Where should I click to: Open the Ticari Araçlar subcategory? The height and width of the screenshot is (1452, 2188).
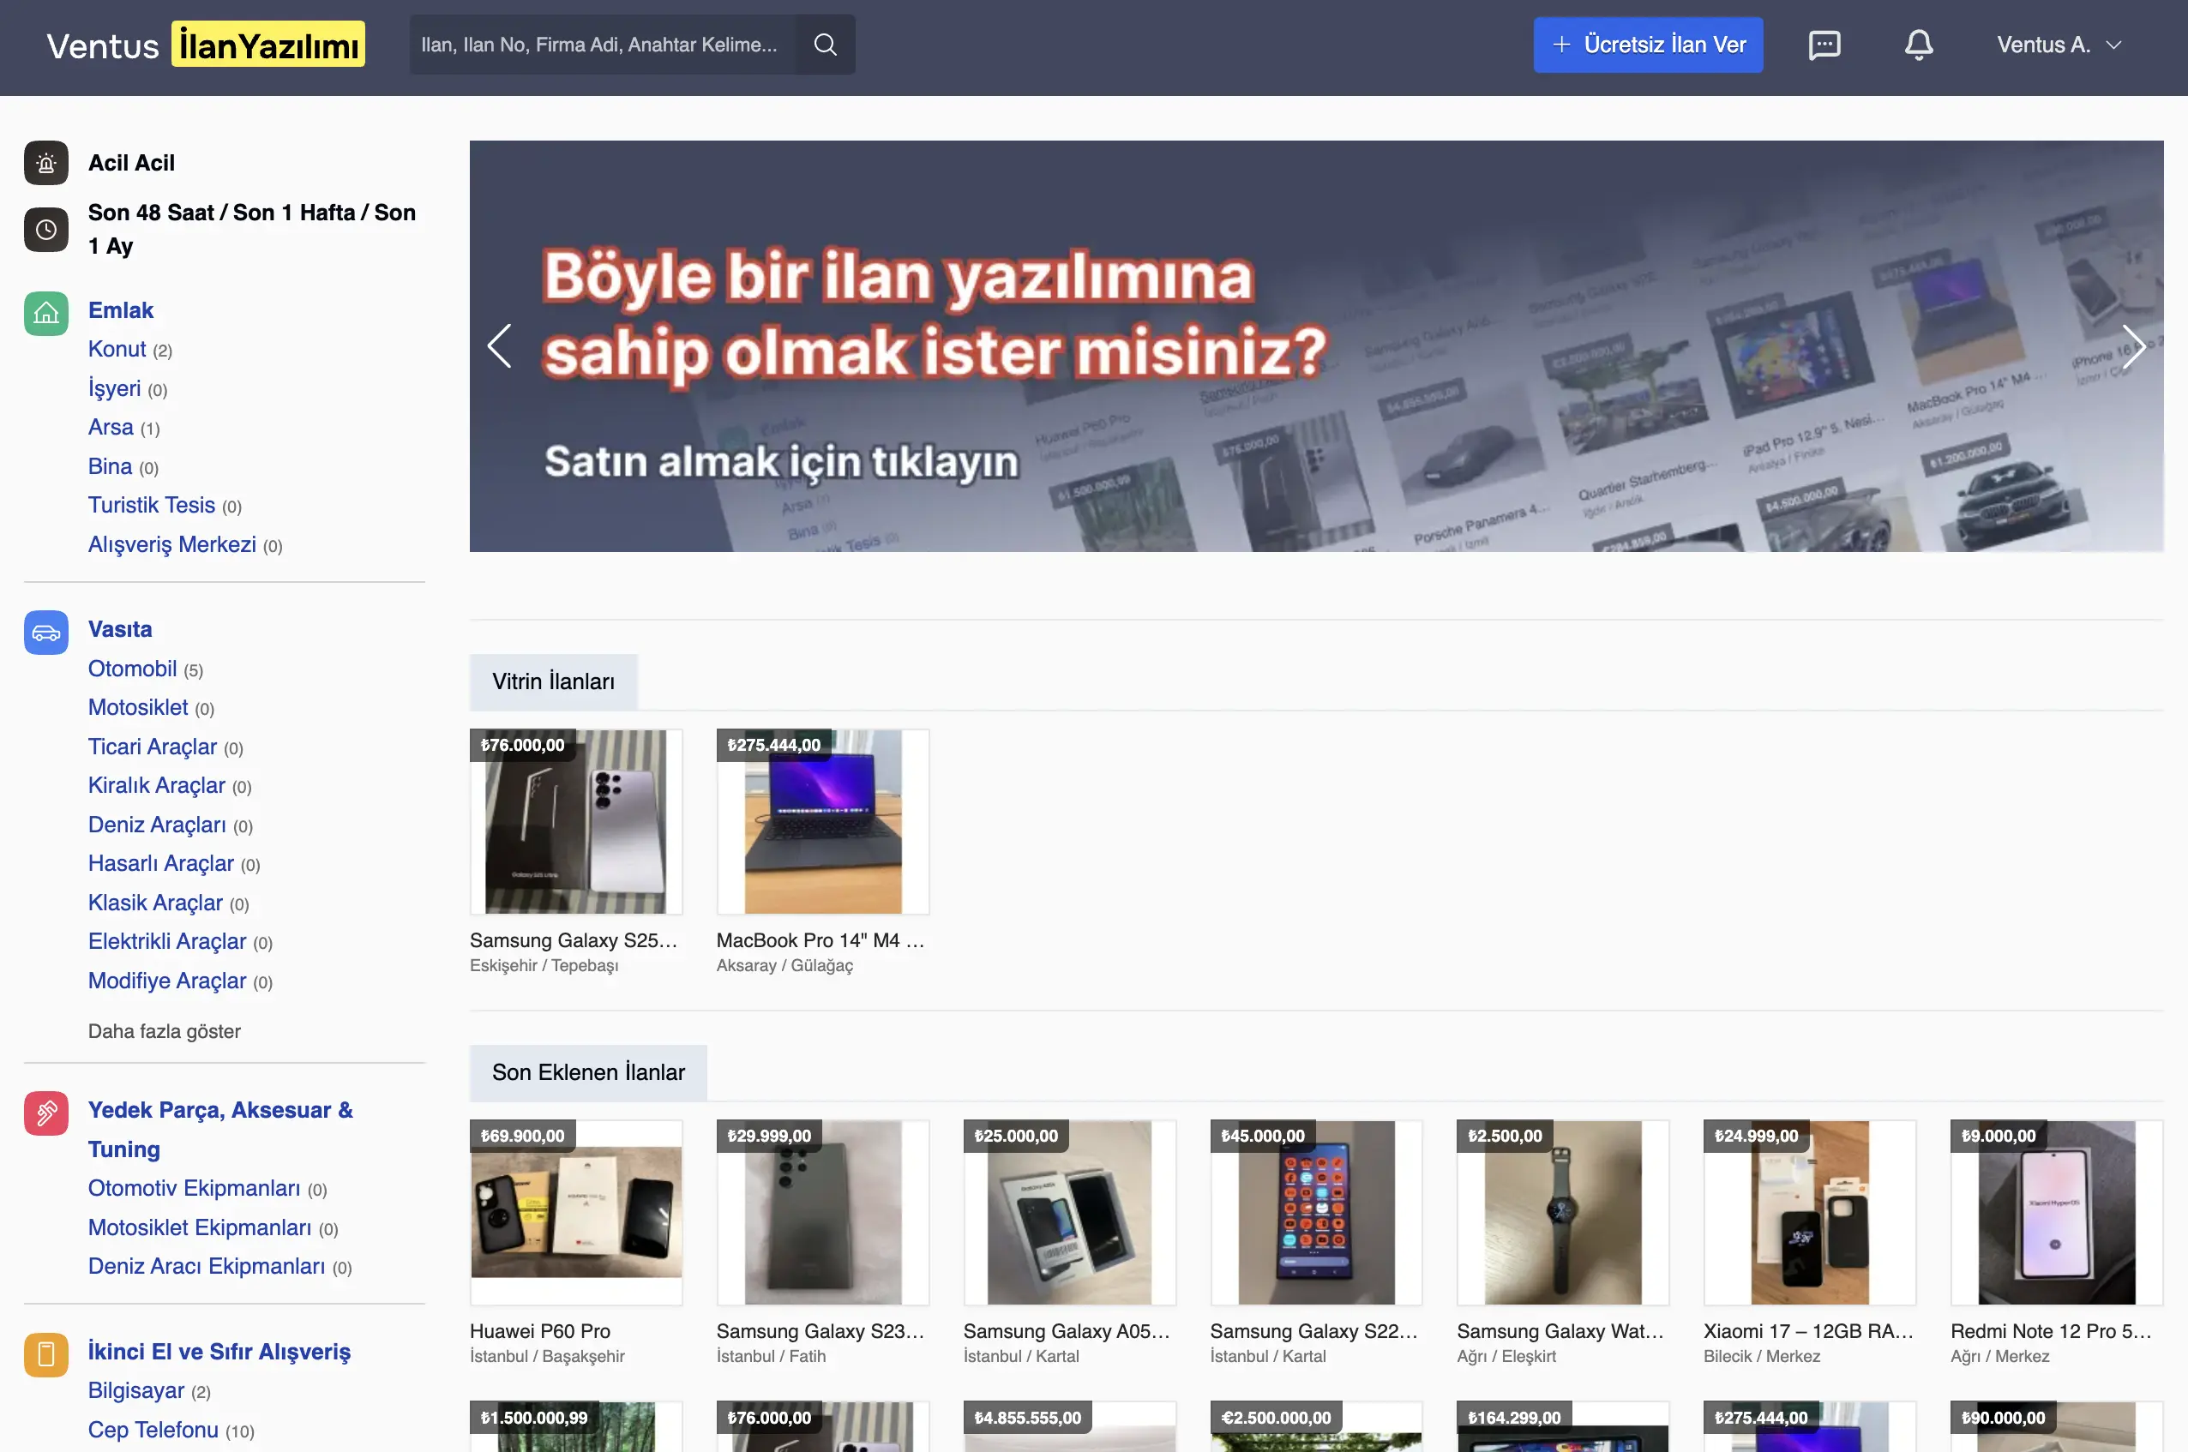(152, 747)
